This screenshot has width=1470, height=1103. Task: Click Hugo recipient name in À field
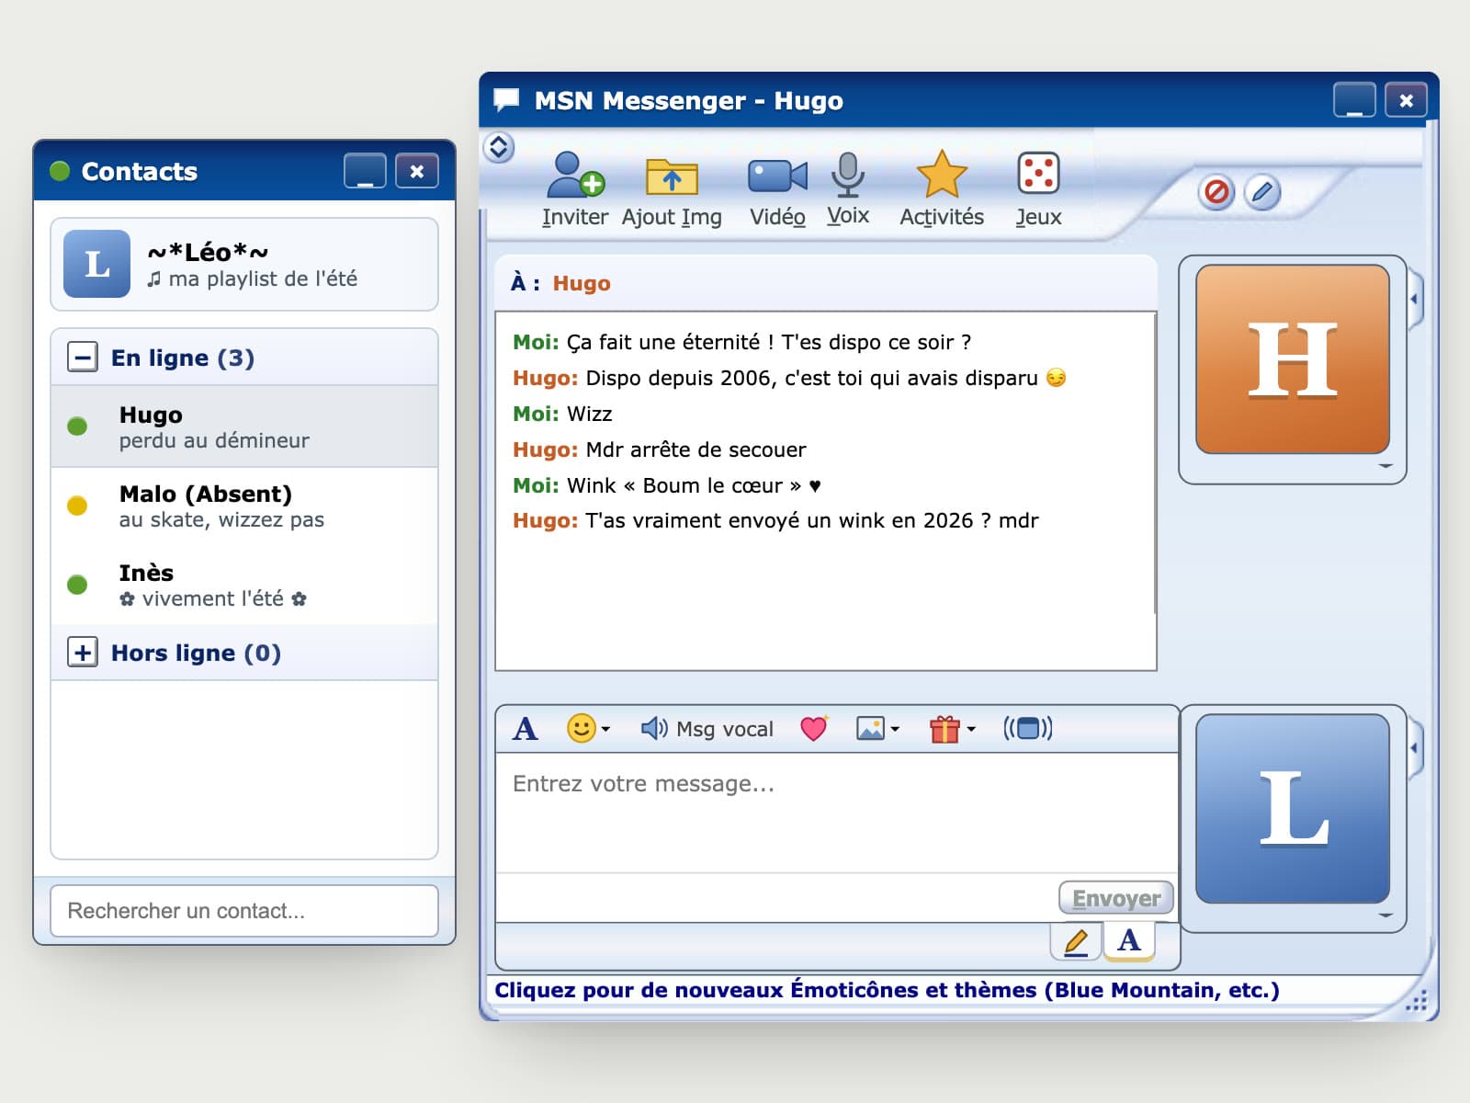point(582,283)
